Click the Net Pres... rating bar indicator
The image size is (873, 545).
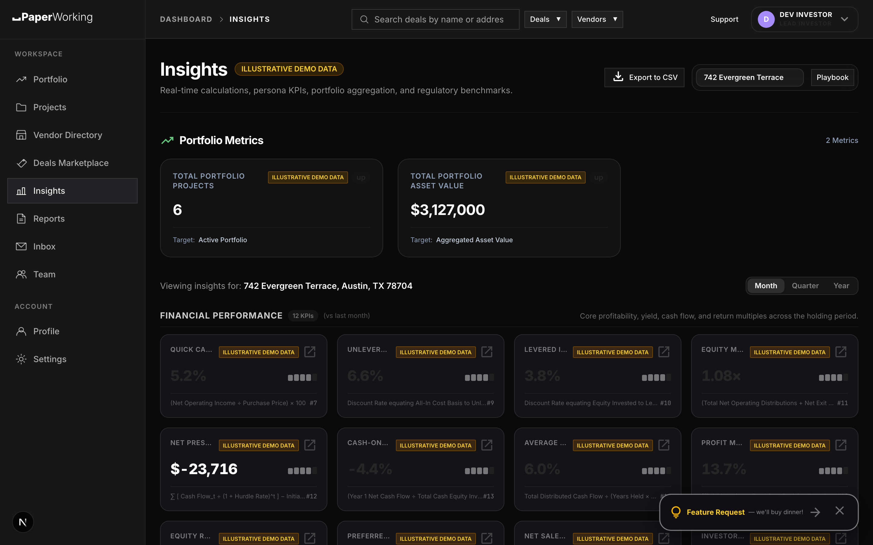pyautogui.click(x=302, y=471)
